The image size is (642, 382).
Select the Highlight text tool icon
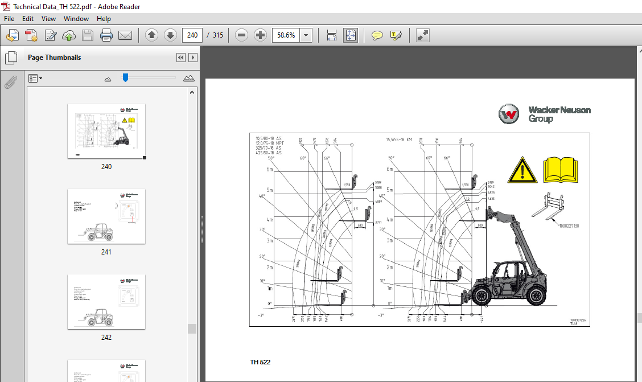click(x=396, y=36)
